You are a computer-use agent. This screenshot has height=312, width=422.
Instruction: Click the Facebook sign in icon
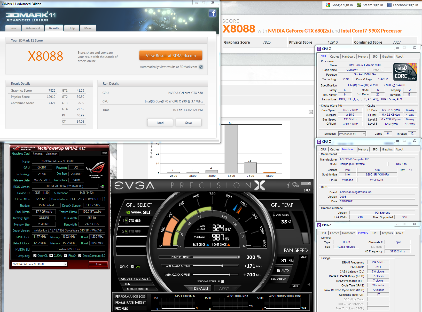(x=389, y=5)
